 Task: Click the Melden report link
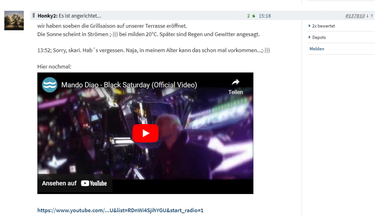click(x=316, y=48)
